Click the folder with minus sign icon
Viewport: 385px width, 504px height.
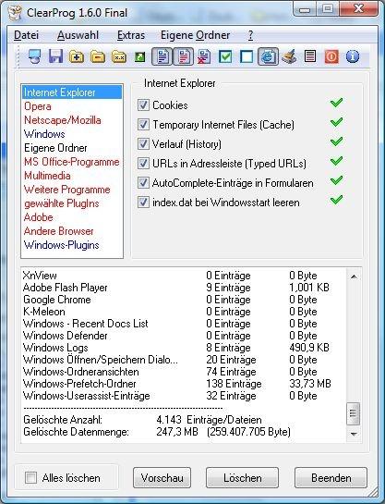coord(98,56)
